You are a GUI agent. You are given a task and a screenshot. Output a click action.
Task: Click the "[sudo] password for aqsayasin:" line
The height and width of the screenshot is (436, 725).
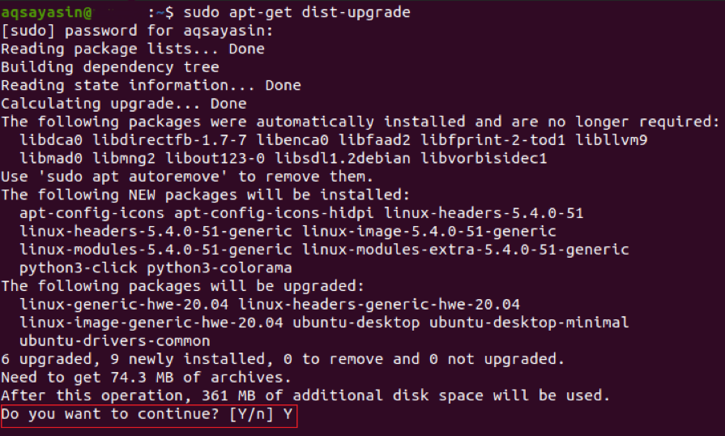[137, 31]
